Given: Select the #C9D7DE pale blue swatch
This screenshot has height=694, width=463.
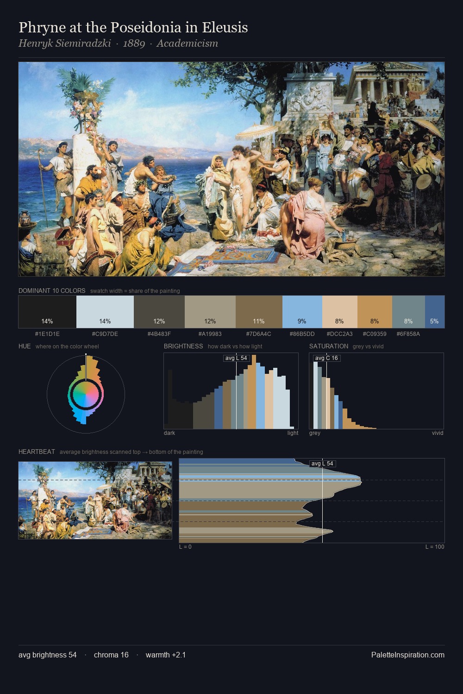Looking at the screenshot, I should click(x=105, y=312).
